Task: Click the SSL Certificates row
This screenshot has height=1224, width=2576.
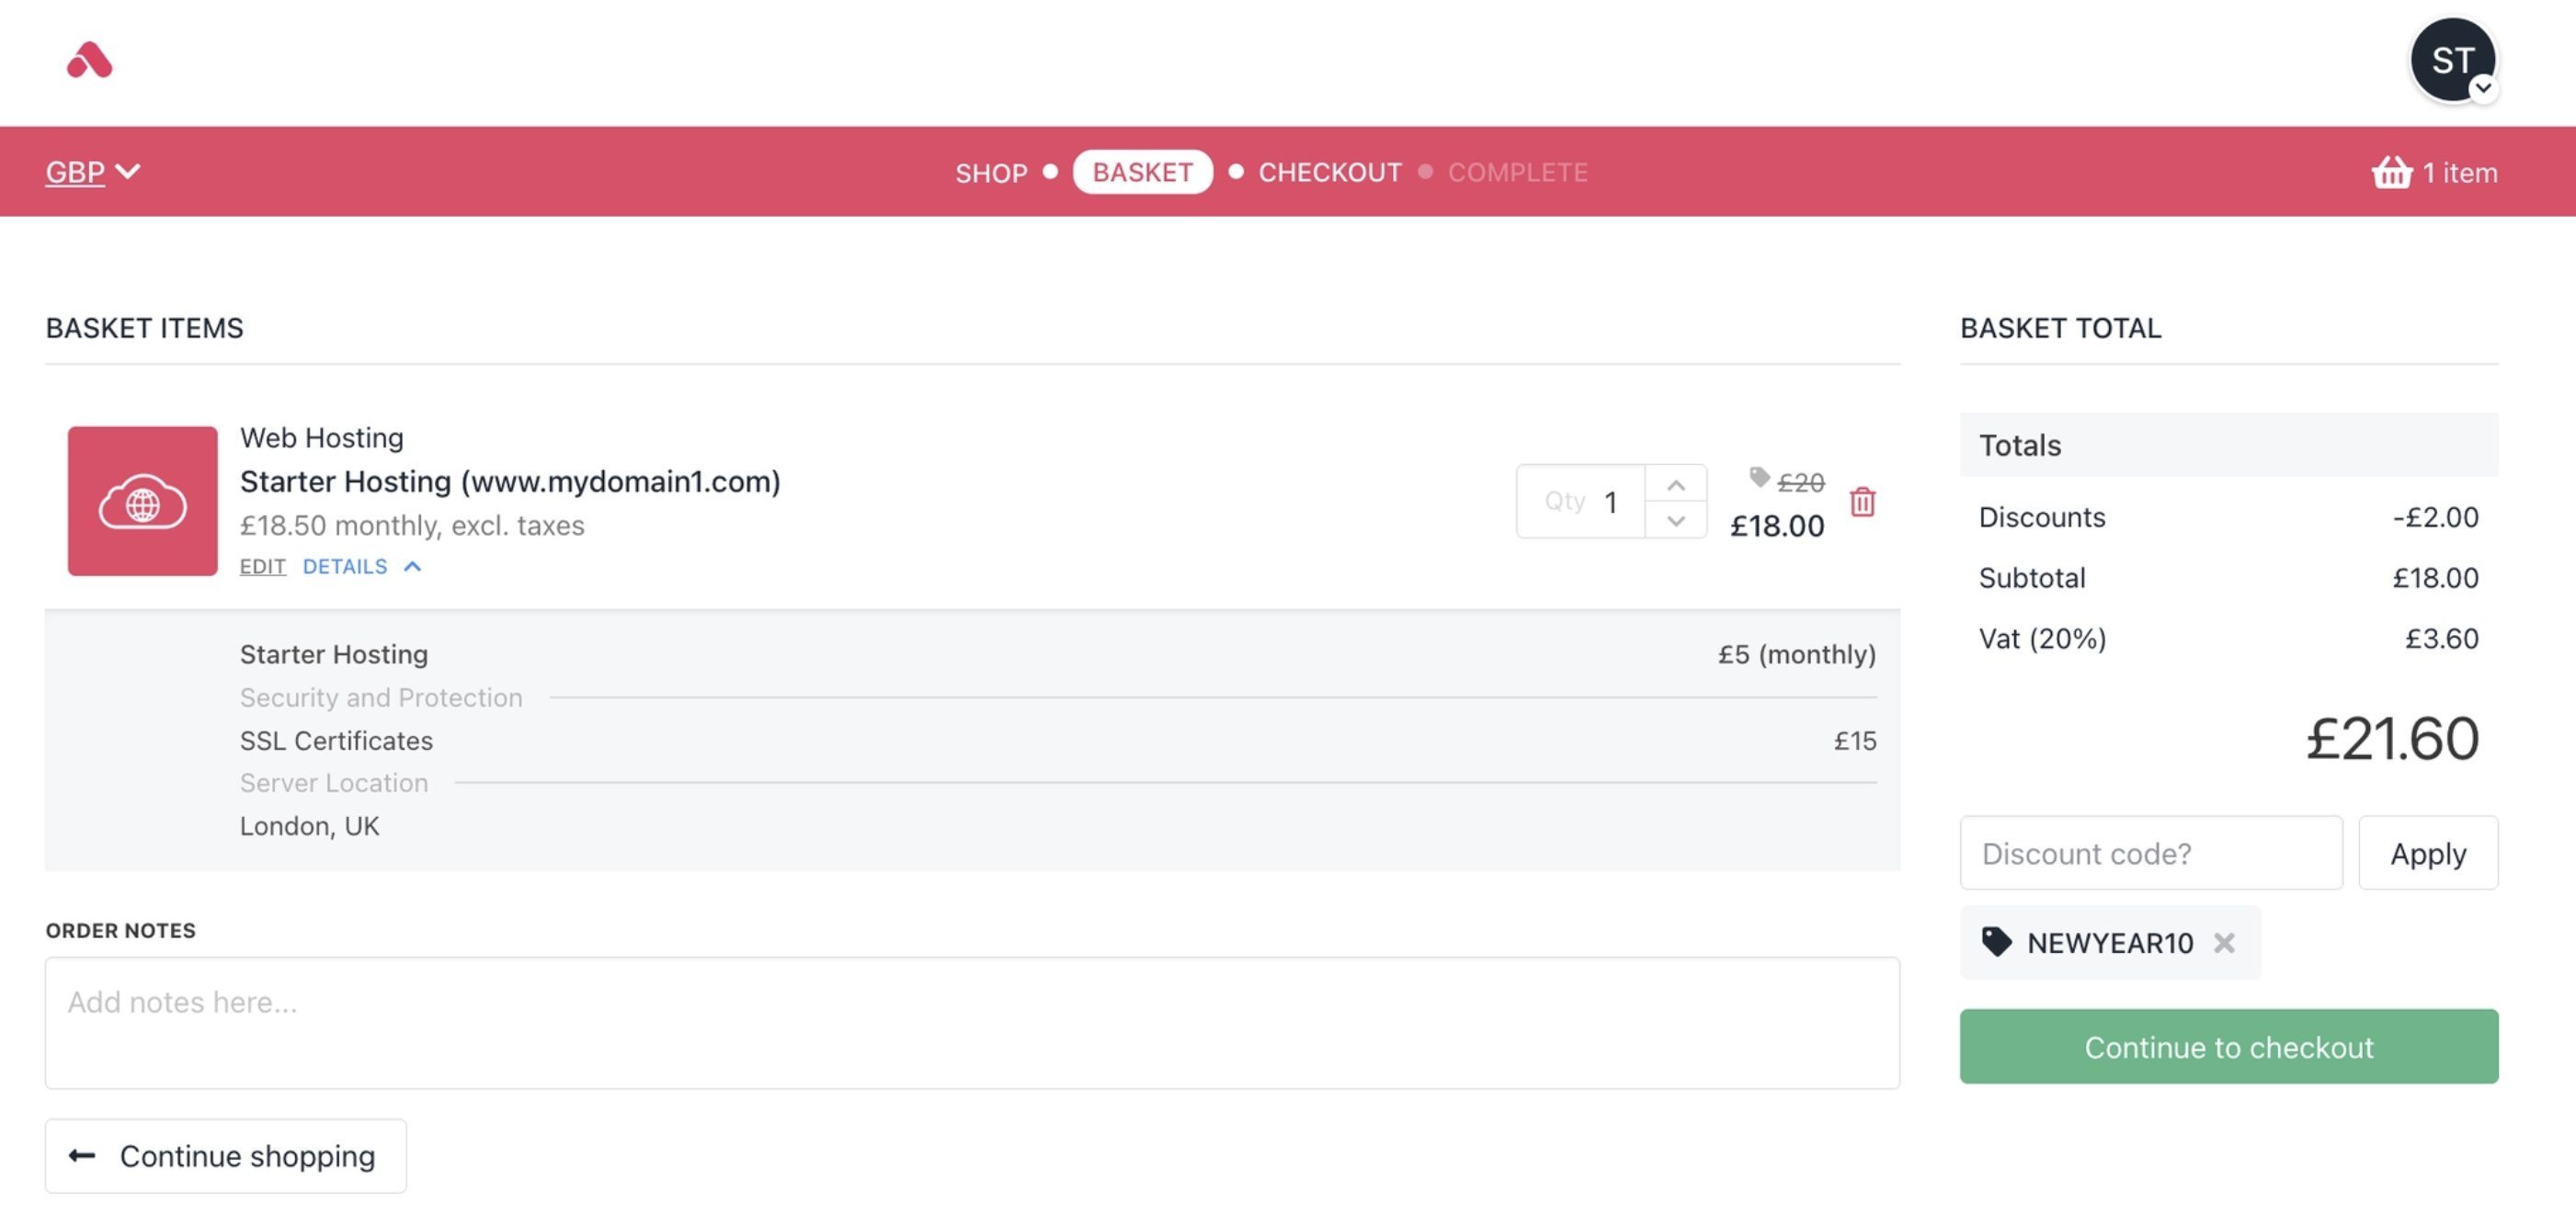Action: point(1057,741)
